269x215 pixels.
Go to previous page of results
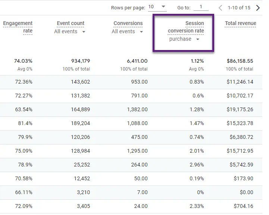point(220,8)
